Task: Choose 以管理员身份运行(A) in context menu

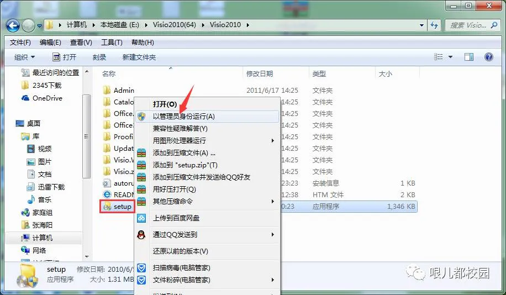Action: (x=207, y=117)
